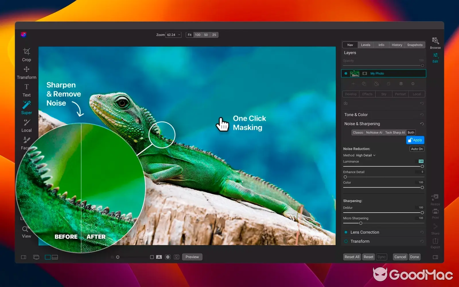Select the Text tool
This screenshot has height=287, width=459.
(26, 90)
